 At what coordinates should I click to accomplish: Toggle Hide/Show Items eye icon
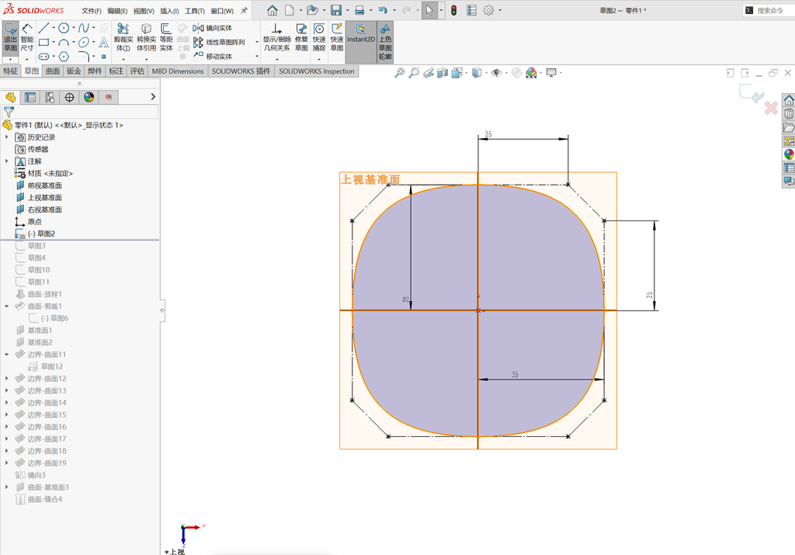click(496, 73)
